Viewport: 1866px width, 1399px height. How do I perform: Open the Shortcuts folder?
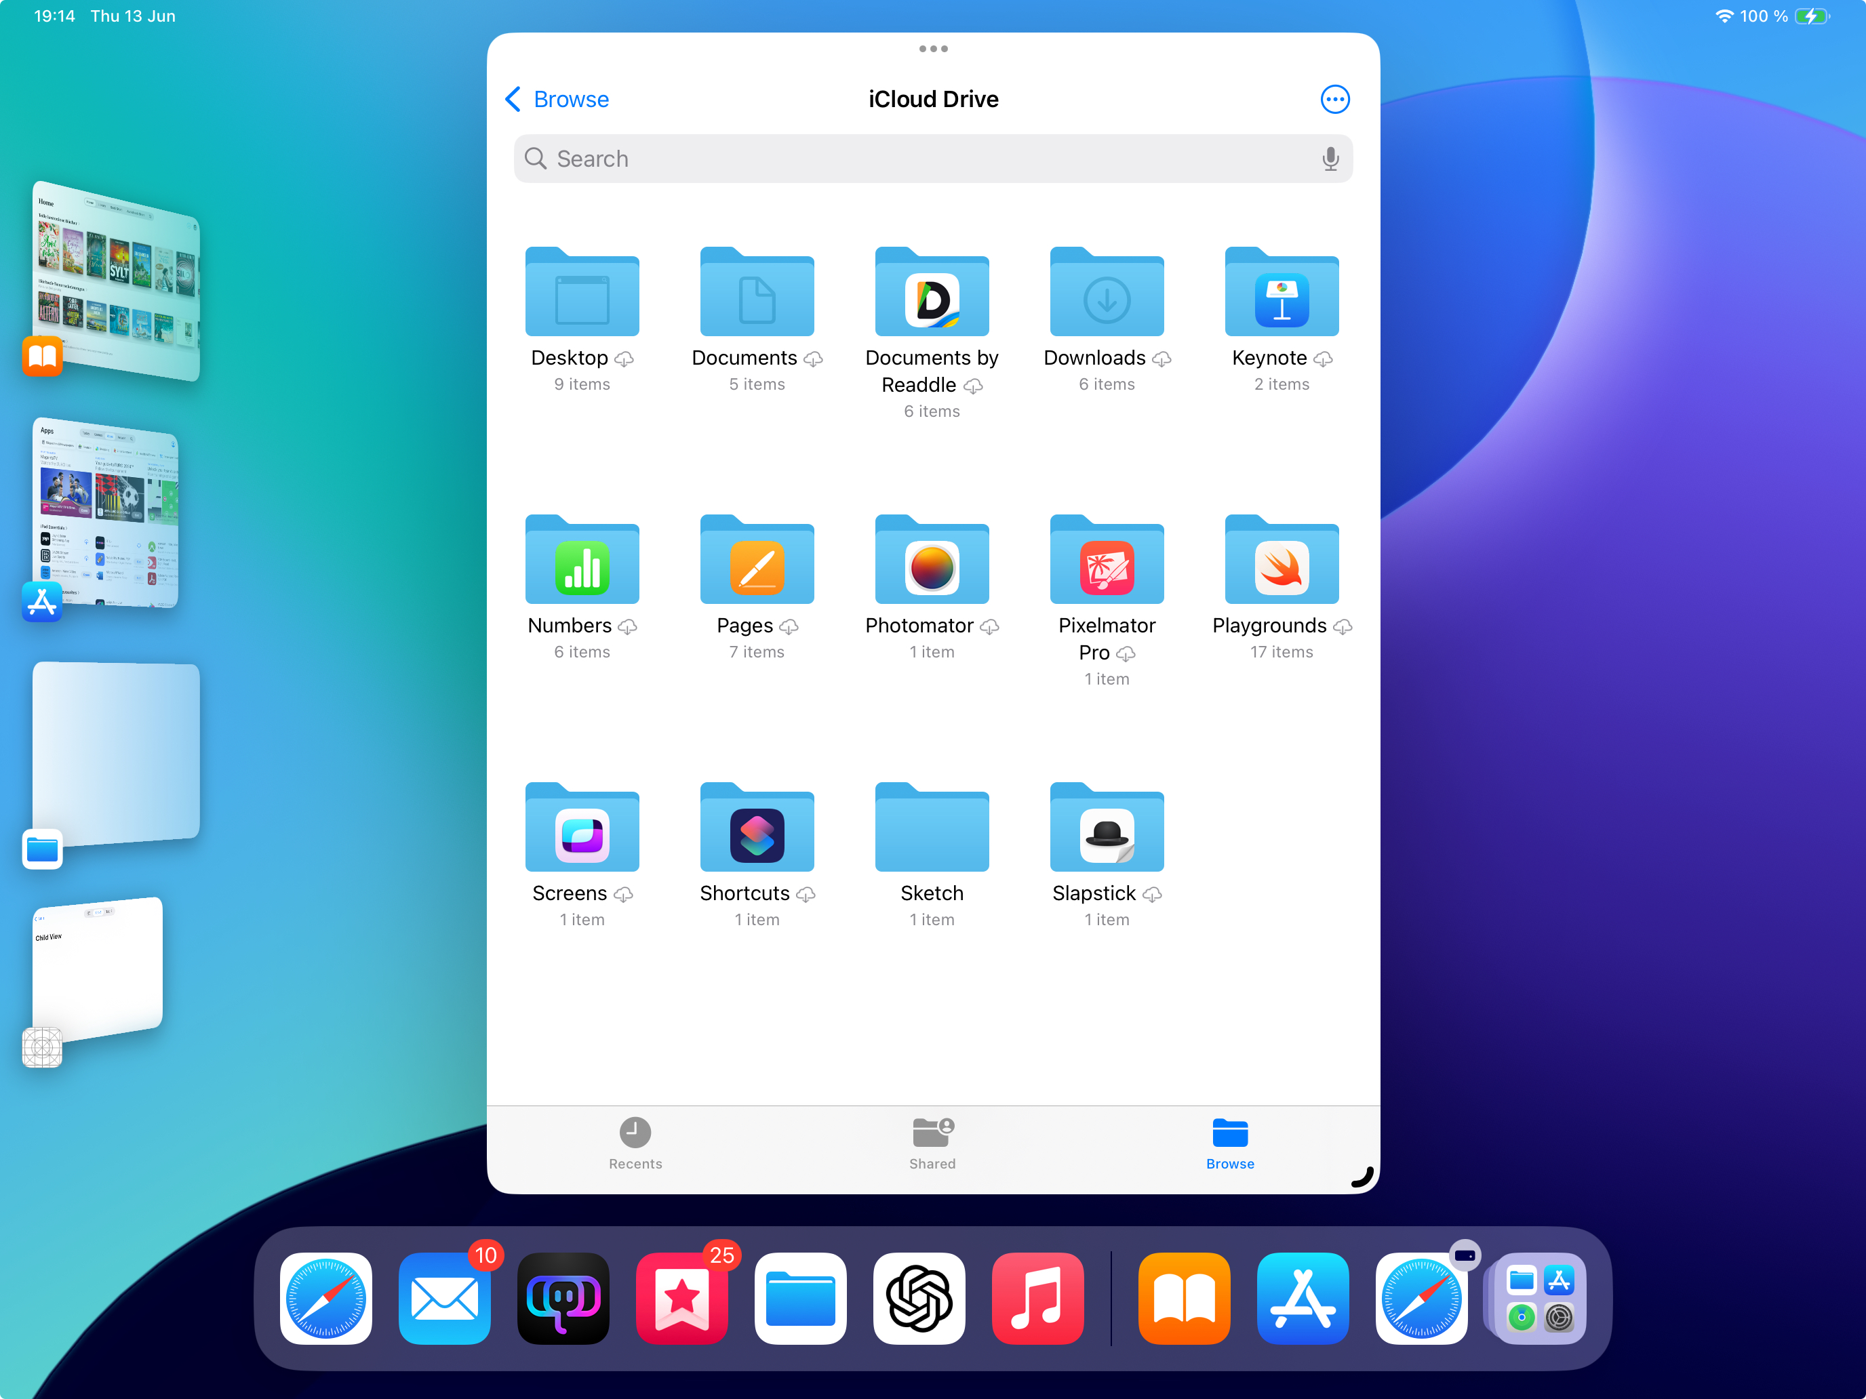click(757, 829)
